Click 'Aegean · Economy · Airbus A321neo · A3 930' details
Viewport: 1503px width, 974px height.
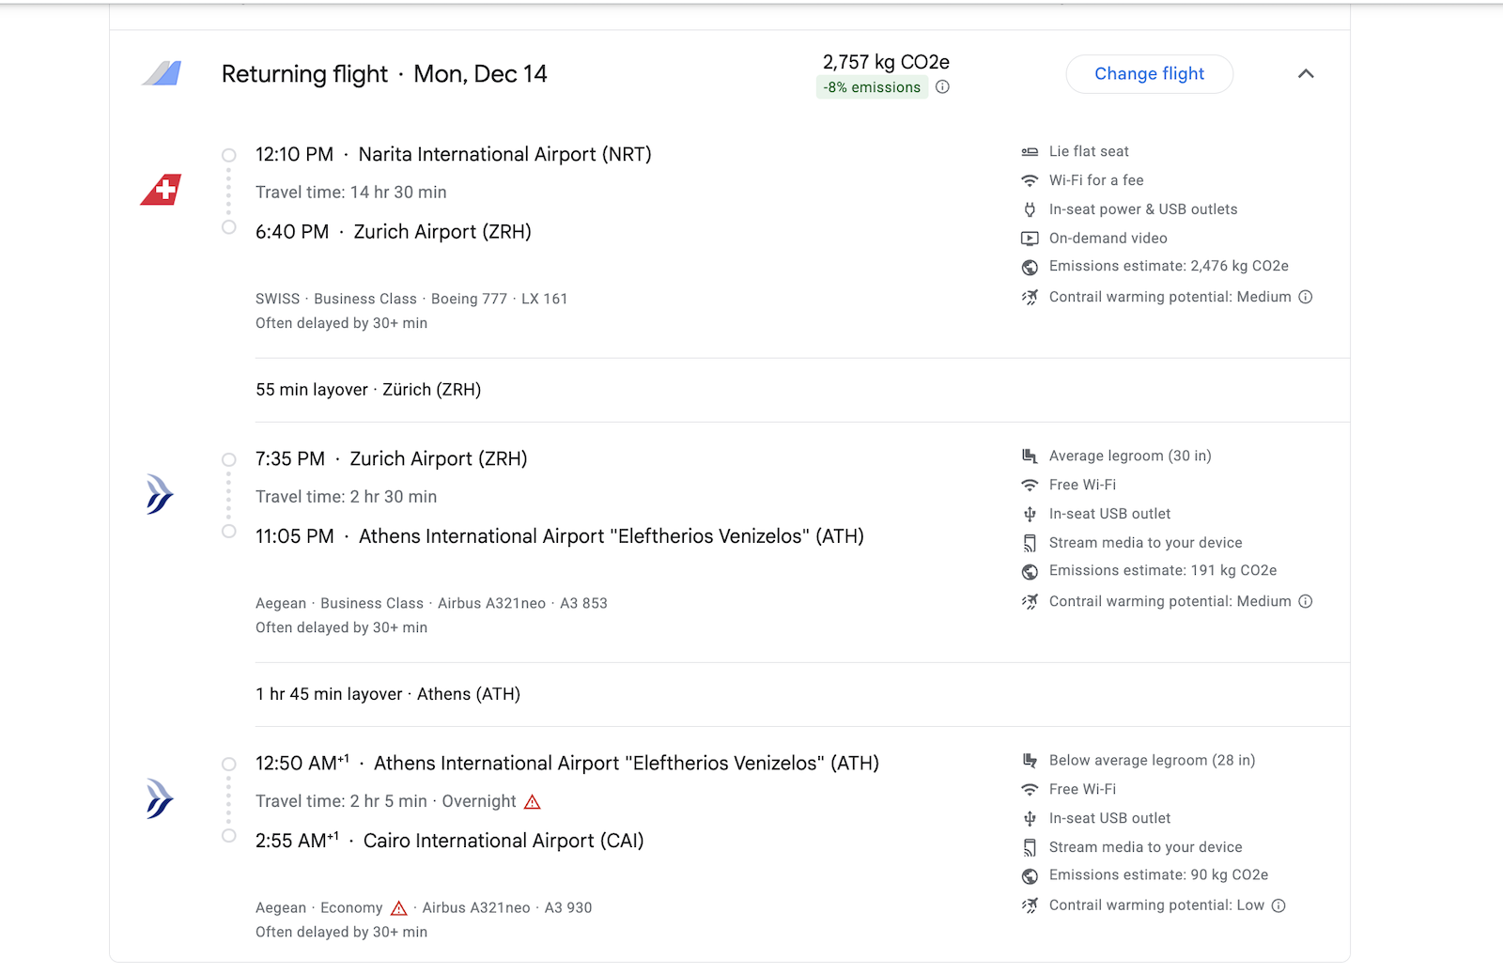(x=424, y=907)
